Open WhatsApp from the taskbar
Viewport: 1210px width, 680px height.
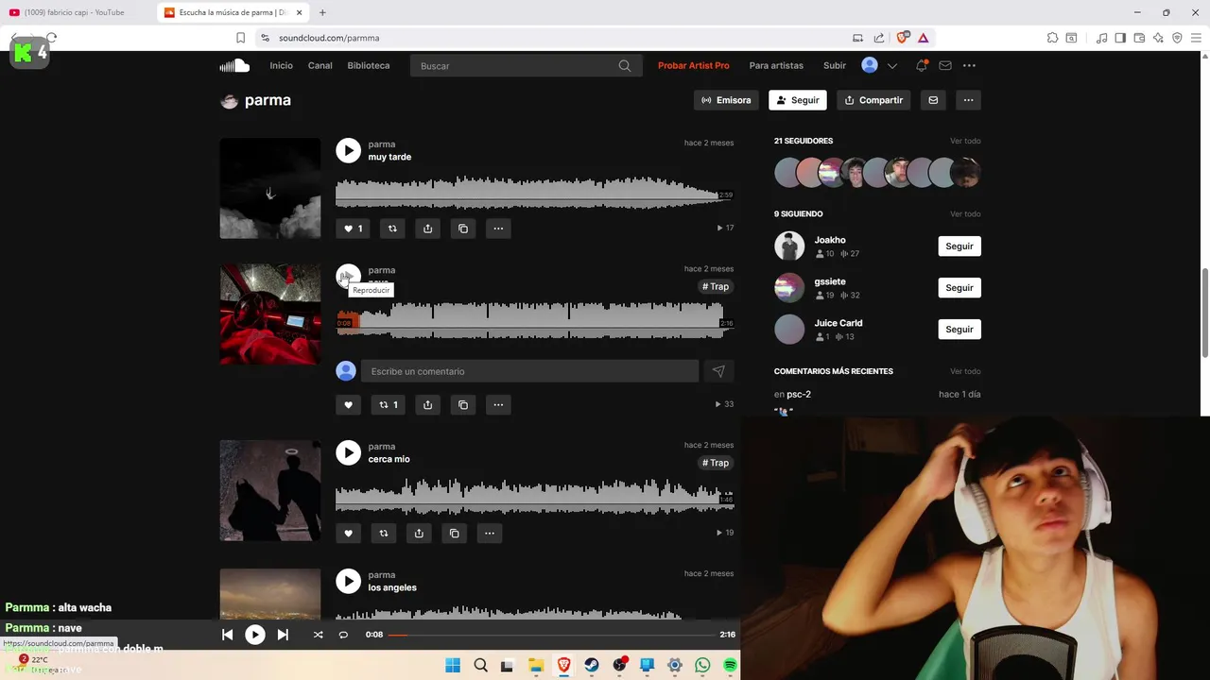(702, 665)
